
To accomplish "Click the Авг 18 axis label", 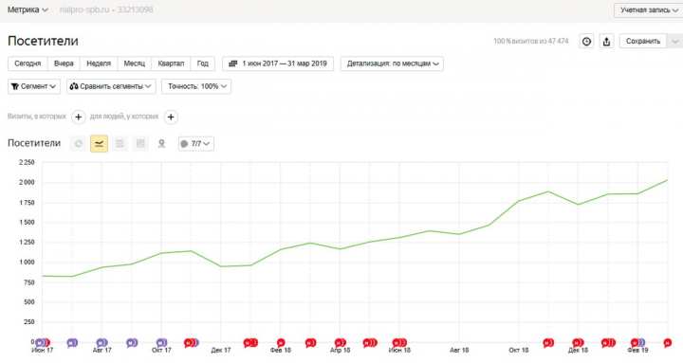I will pos(459,351).
